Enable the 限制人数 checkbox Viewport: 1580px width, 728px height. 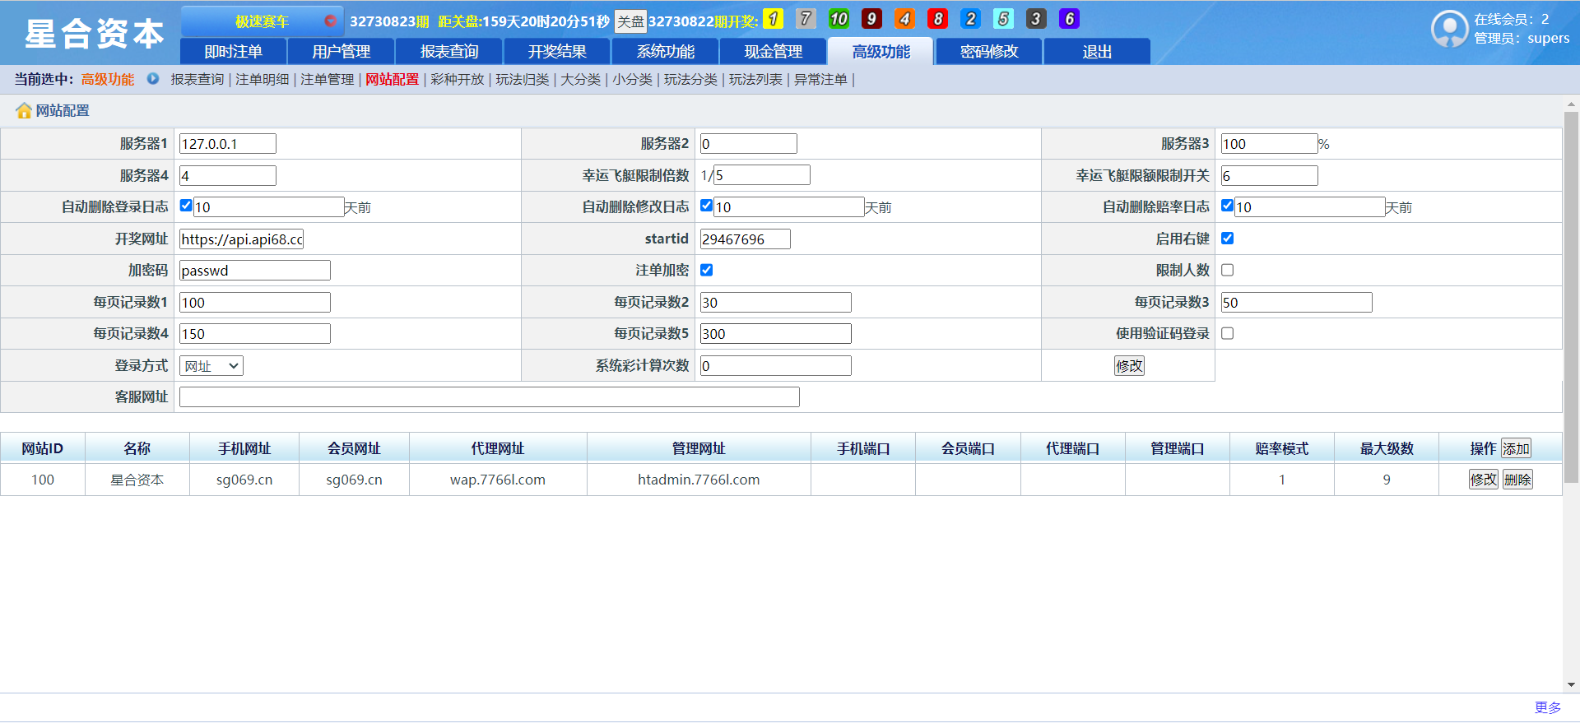pyautogui.click(x=1227, y=270)
